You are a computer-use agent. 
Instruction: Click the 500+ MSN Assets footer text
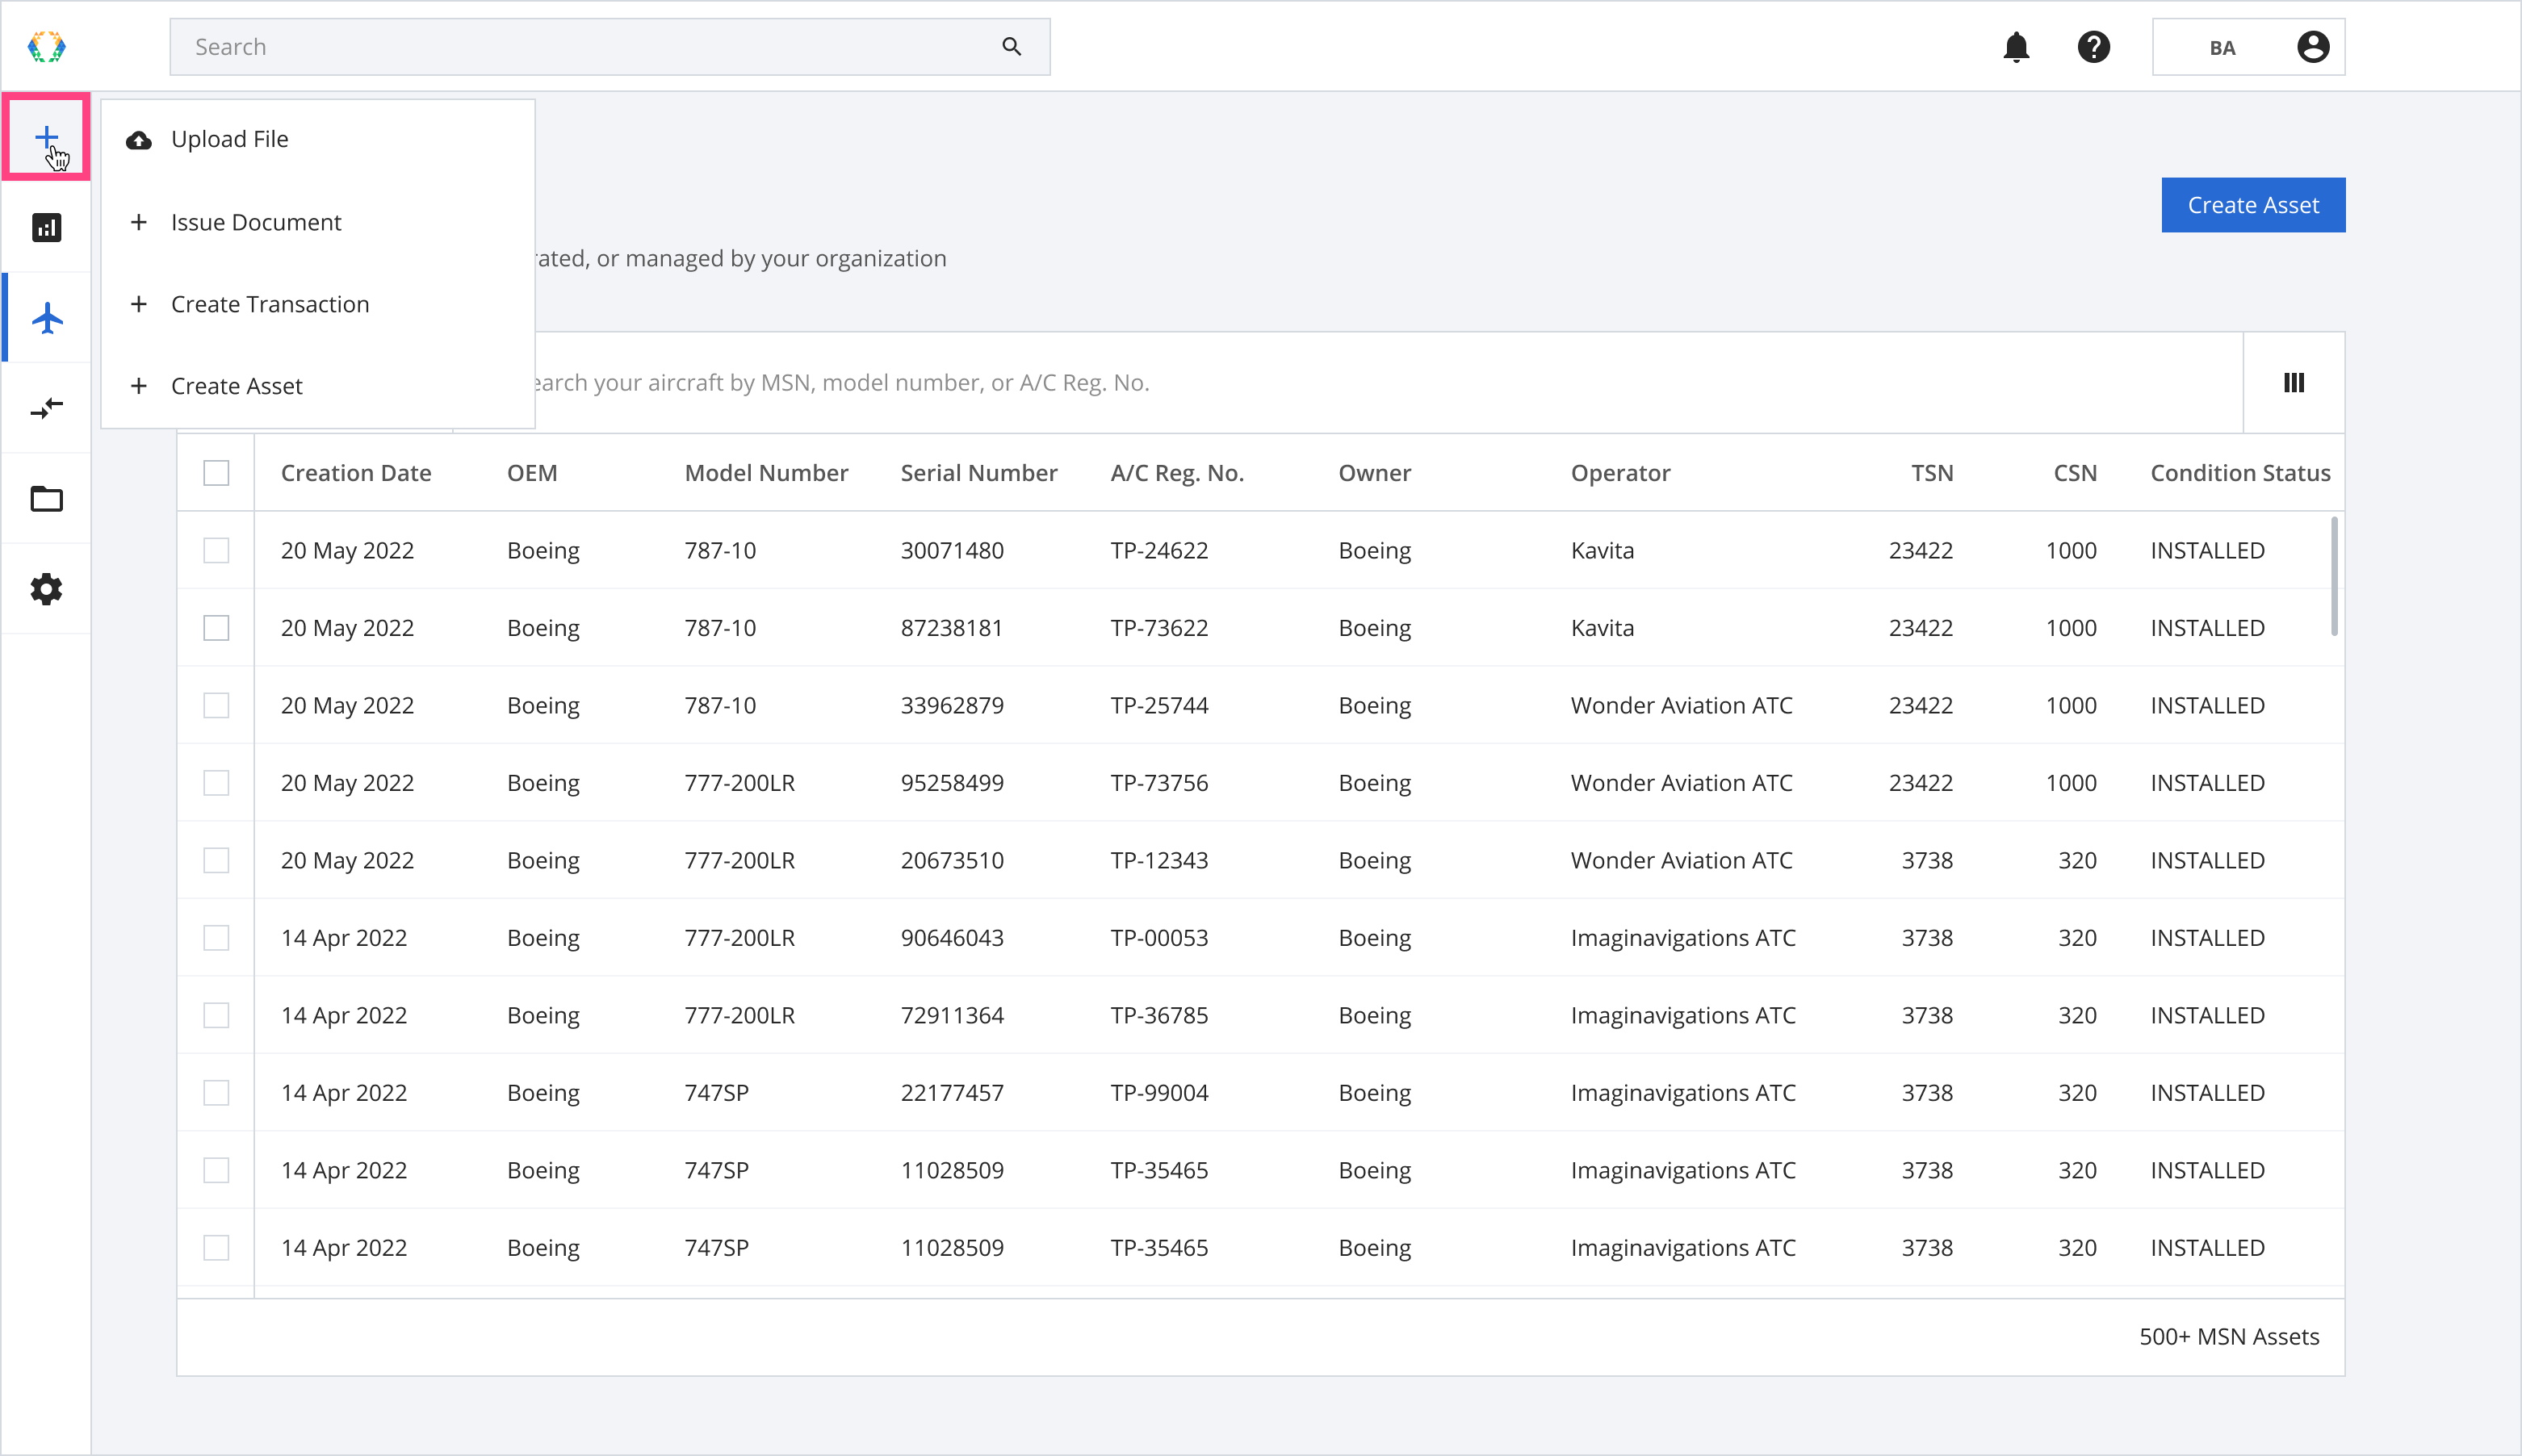click(2228, 1336)
